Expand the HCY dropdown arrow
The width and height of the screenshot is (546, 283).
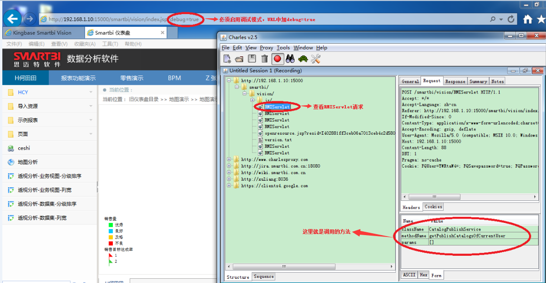(91, 92)
